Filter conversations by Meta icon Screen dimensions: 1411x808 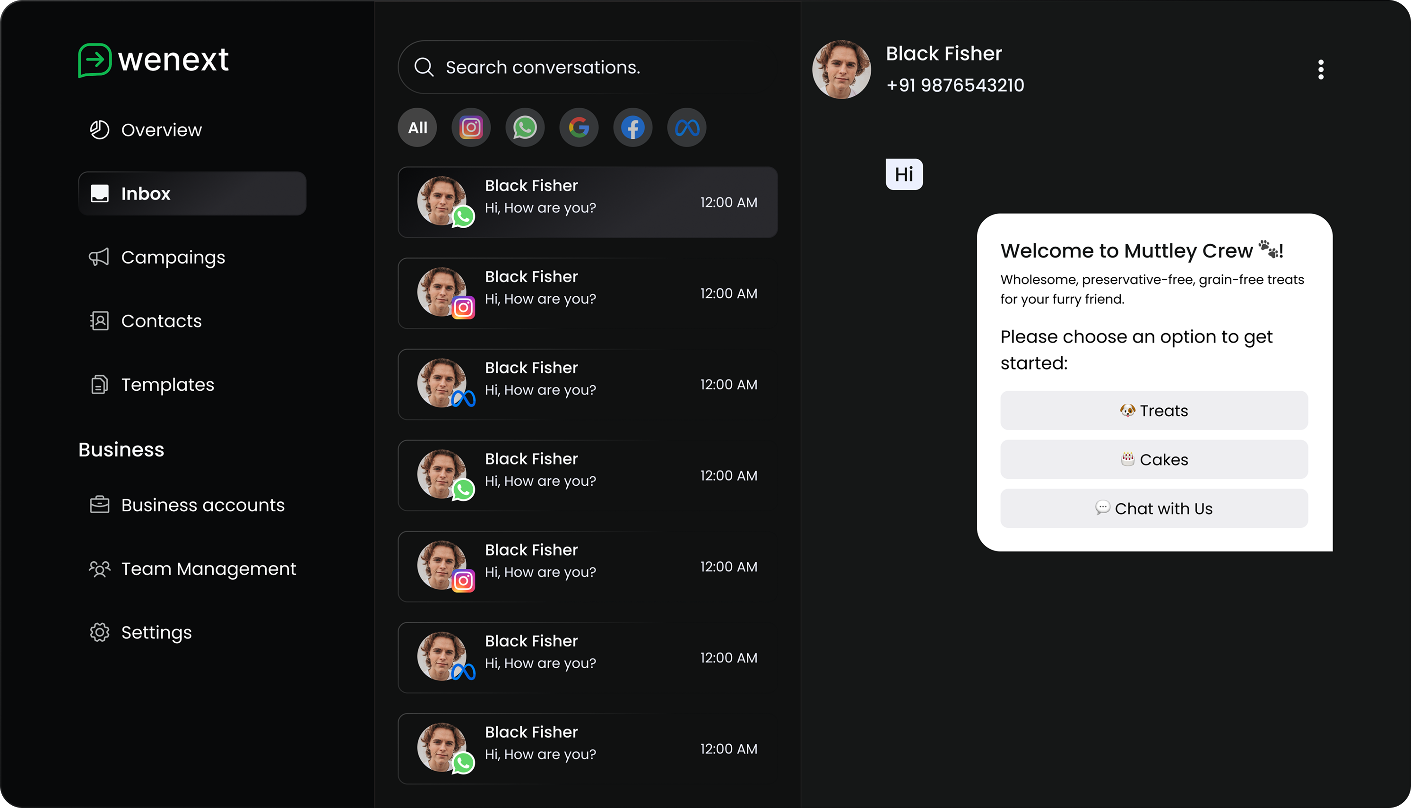(x=687, y=128)
